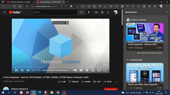Click the search magnifier button
Screen dimensions: 170x95
point(81,12)
